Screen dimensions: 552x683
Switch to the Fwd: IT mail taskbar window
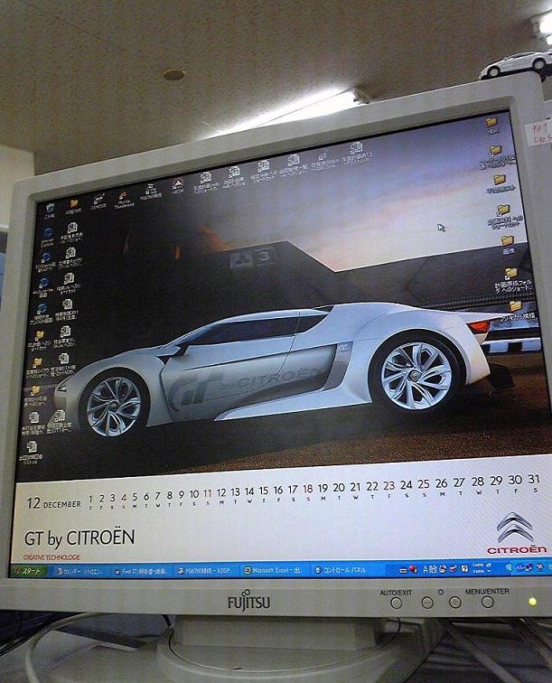coord(142,571)
